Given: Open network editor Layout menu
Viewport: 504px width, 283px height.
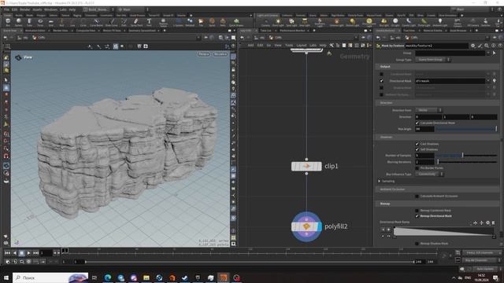Looking at the screenshot, I should point(301,46).
